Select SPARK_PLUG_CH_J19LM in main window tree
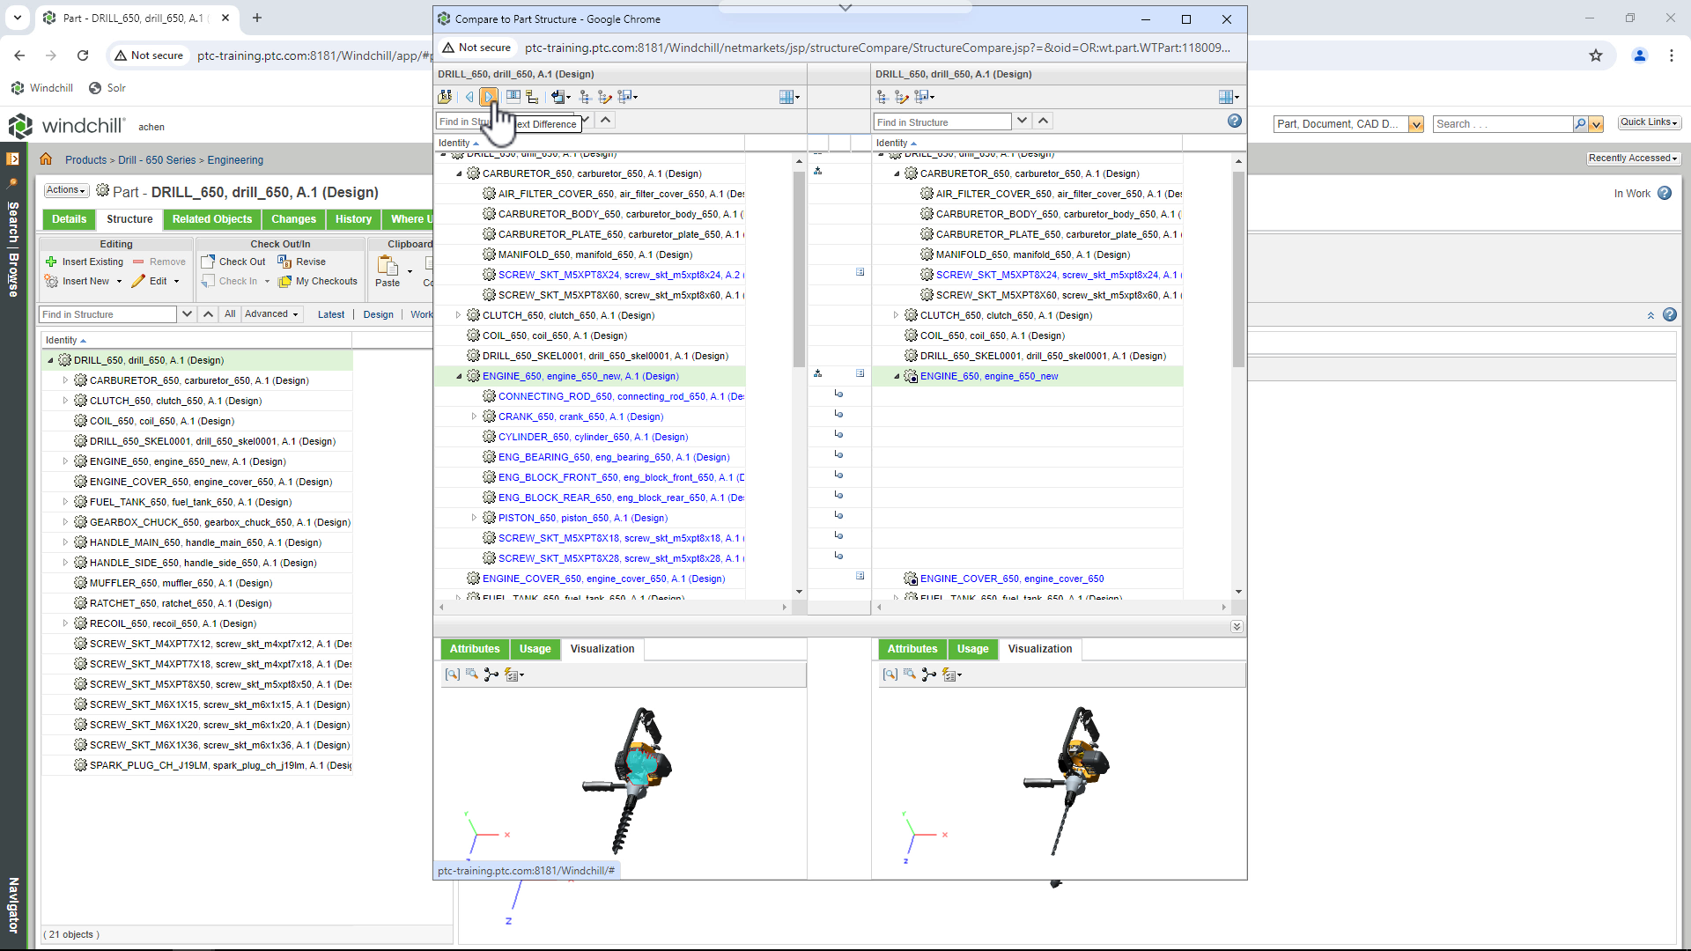 point(220,765)
